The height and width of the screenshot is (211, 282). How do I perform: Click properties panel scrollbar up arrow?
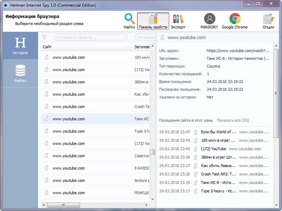[276, 46]
